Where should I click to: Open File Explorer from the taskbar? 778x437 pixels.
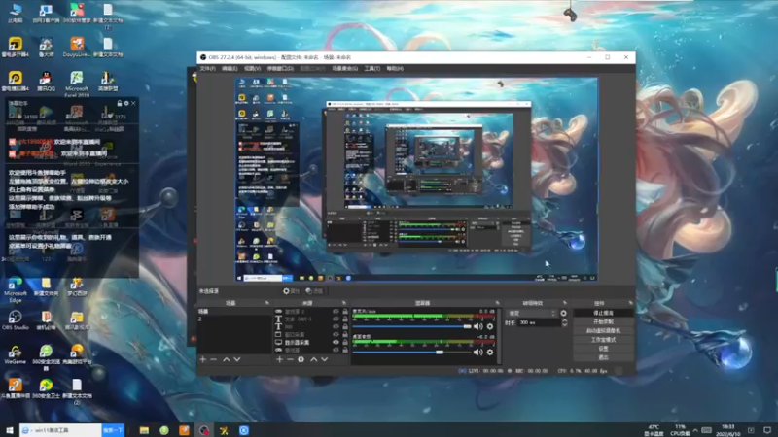tap(144, 430)
